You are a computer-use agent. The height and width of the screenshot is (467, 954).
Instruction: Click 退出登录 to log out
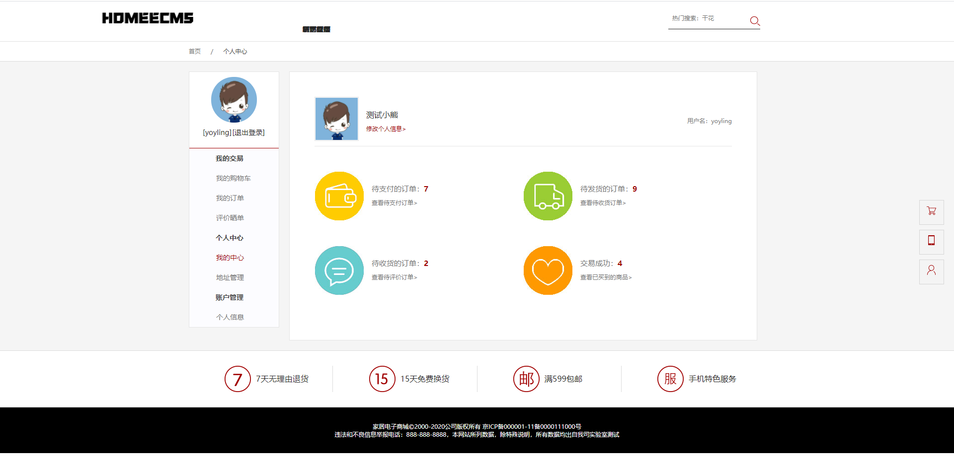pyautogui.click(x=248, y=133)
